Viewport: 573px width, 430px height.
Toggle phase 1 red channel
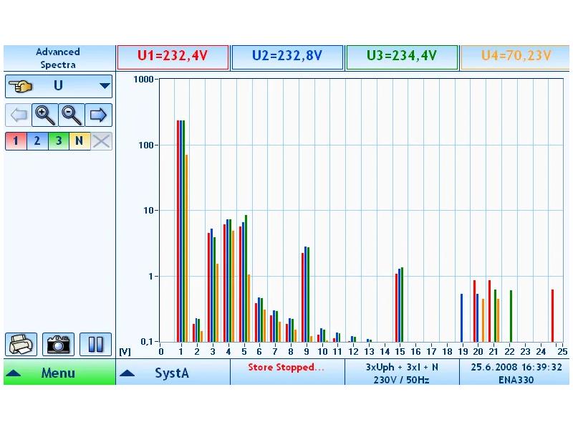coord(16,140)
